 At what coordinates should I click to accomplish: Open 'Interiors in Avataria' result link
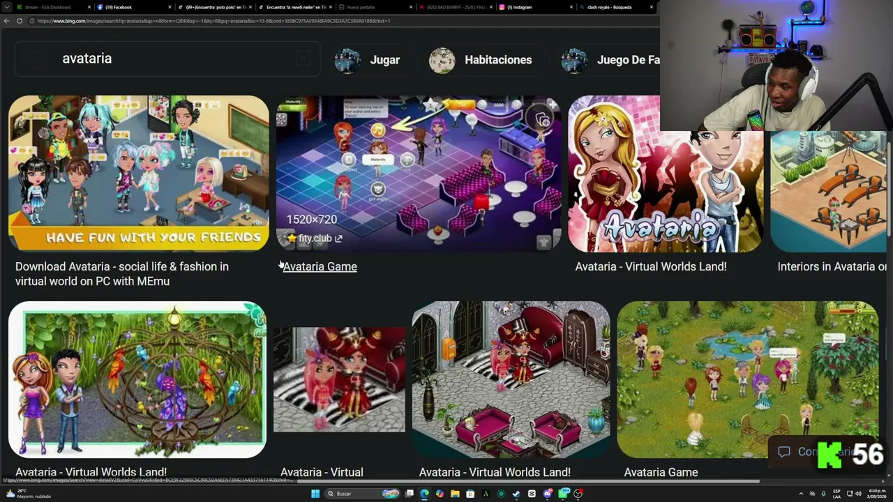pos(832,266)
